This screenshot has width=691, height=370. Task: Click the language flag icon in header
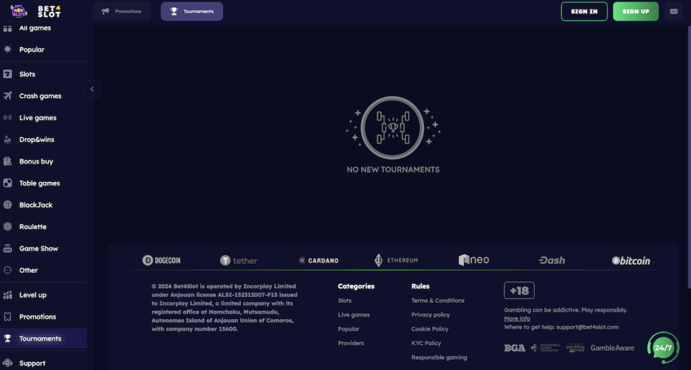673,11
